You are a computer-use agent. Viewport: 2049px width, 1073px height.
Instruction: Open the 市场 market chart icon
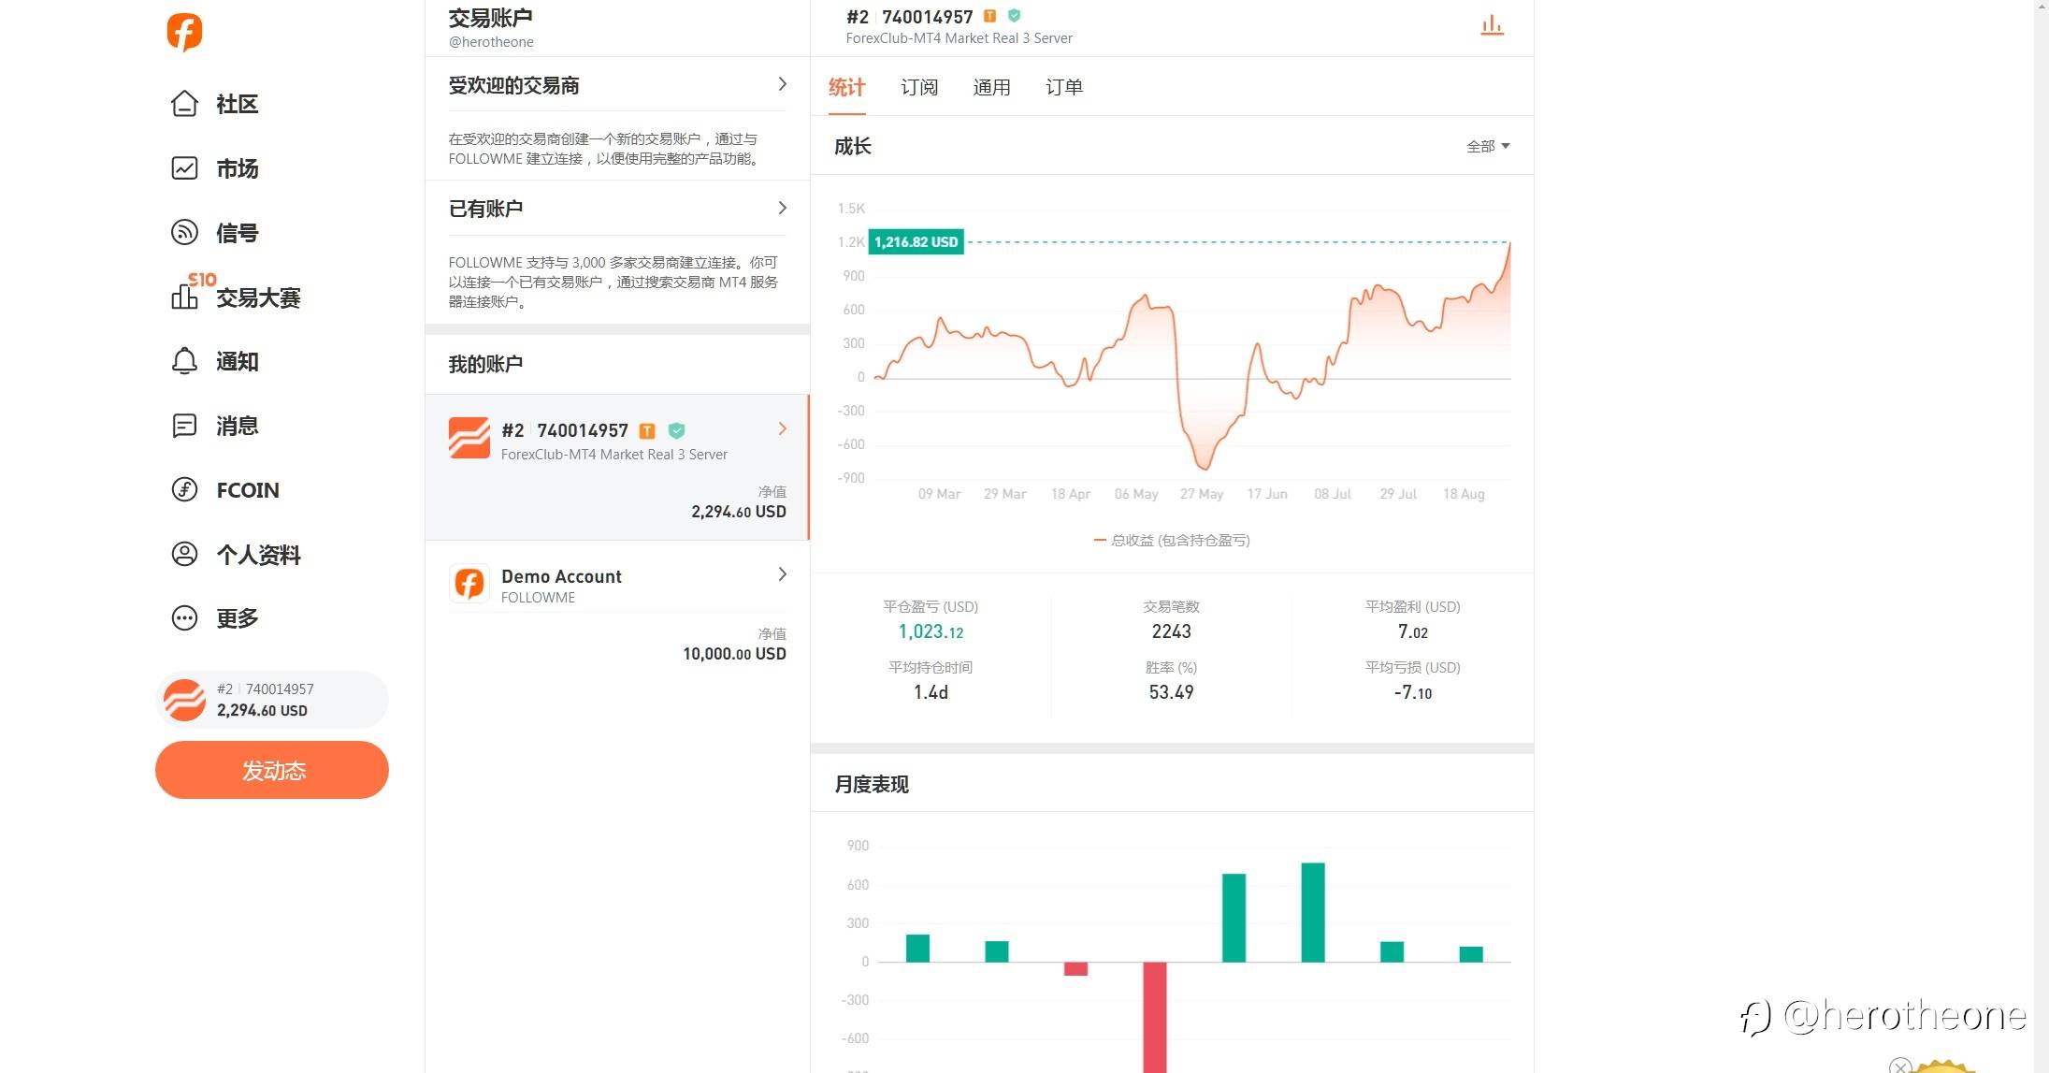[184, 168]
